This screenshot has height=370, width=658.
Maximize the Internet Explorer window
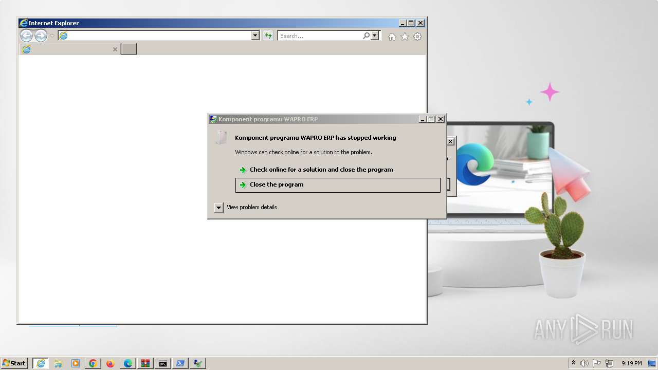411,23
